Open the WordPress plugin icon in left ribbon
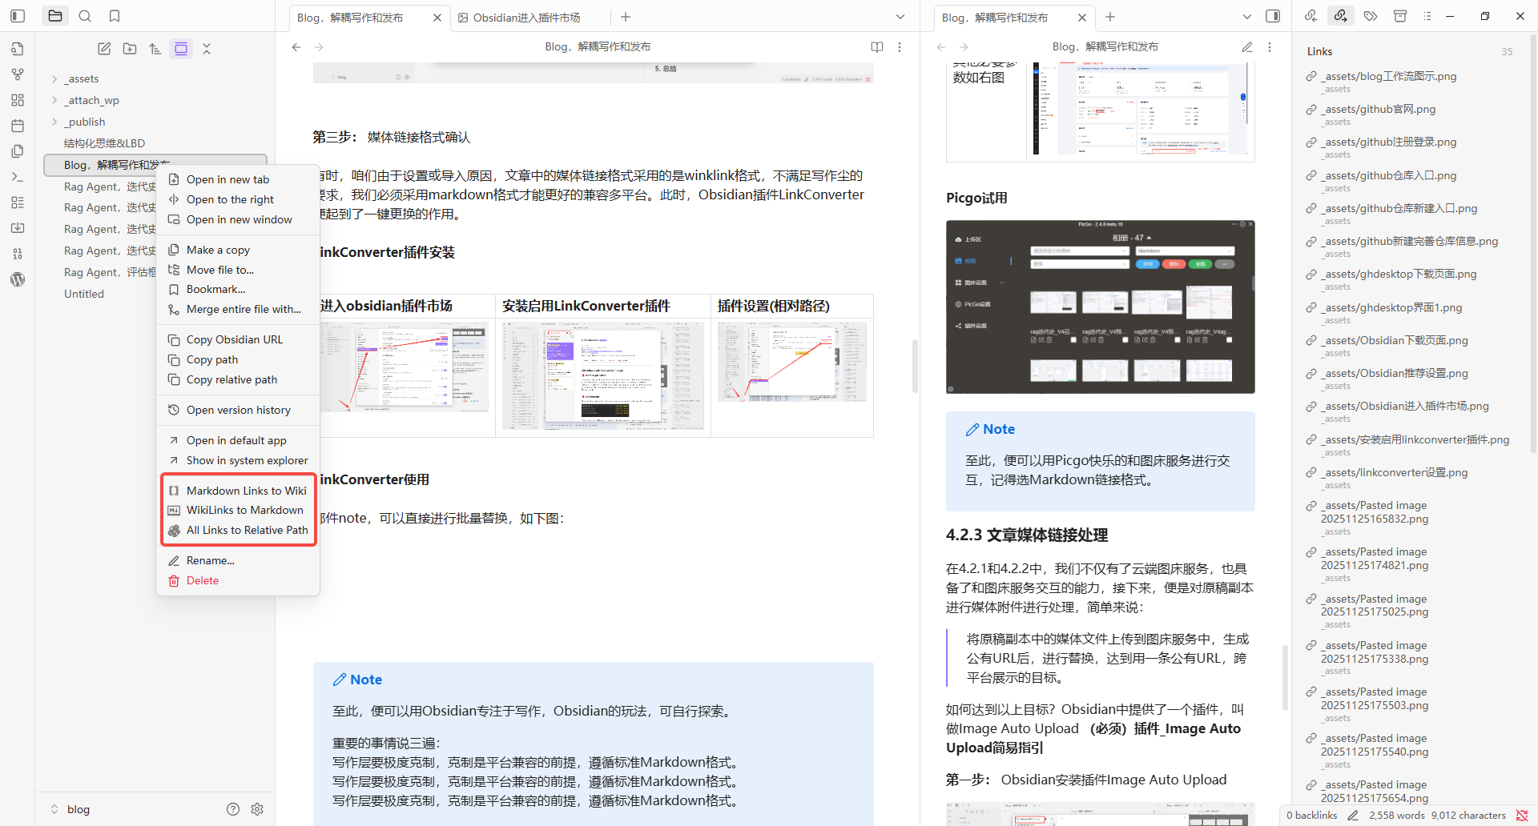Screen dimensions: 1538x826 pyautogui.click(x=18, y=279)
